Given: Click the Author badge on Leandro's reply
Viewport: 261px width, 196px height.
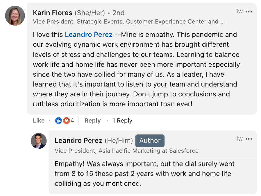Looking at the screenshot, I should pos(150,141).
